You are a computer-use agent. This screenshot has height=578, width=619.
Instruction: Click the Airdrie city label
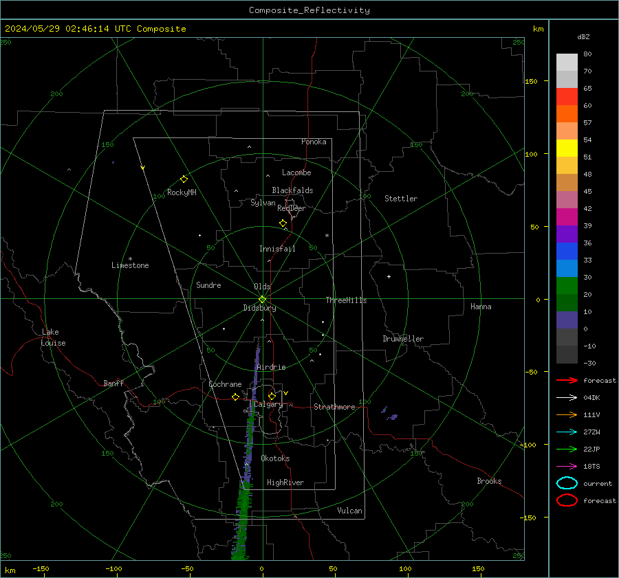[271, 367]
